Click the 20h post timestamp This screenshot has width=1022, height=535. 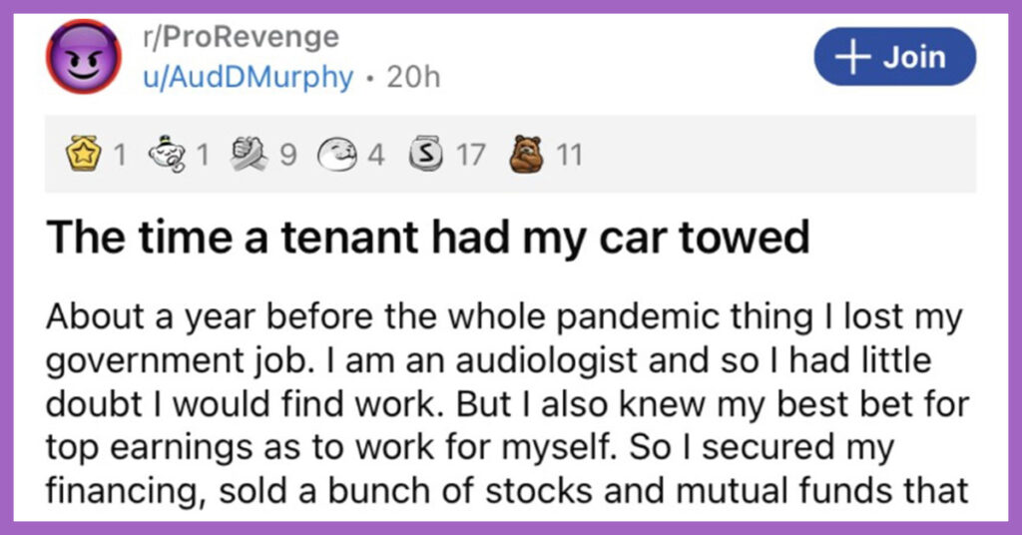coord(413,78)
